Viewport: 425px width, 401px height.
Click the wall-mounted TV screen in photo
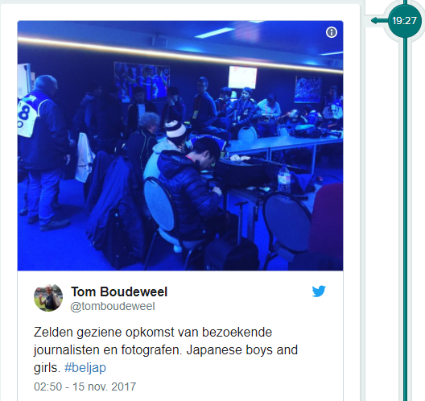pos(242,77)
